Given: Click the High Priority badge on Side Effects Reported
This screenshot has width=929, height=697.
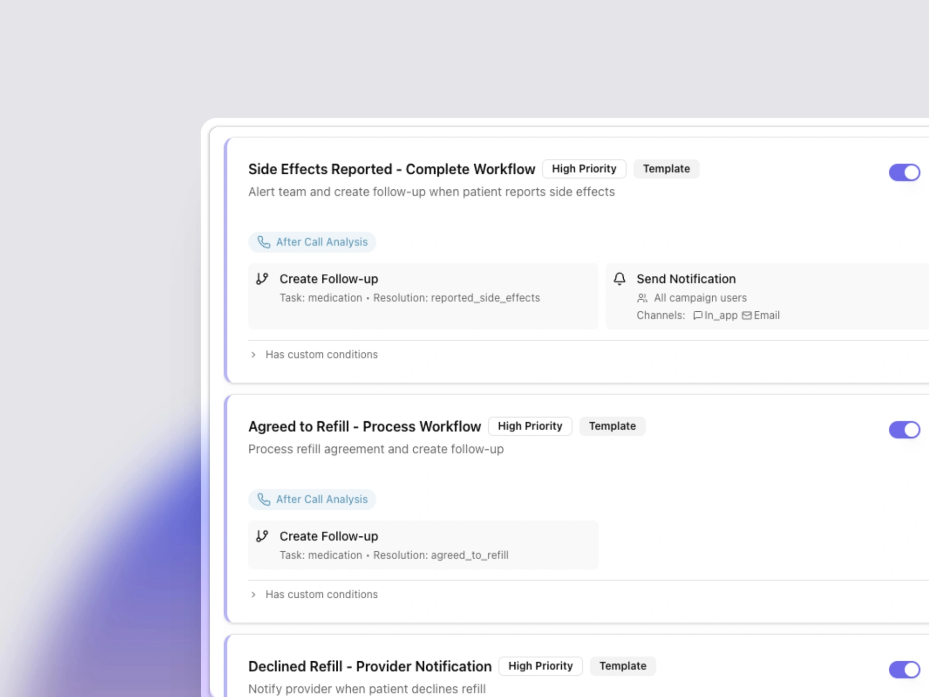Looking at the screenshot, I should click(584, 169).
